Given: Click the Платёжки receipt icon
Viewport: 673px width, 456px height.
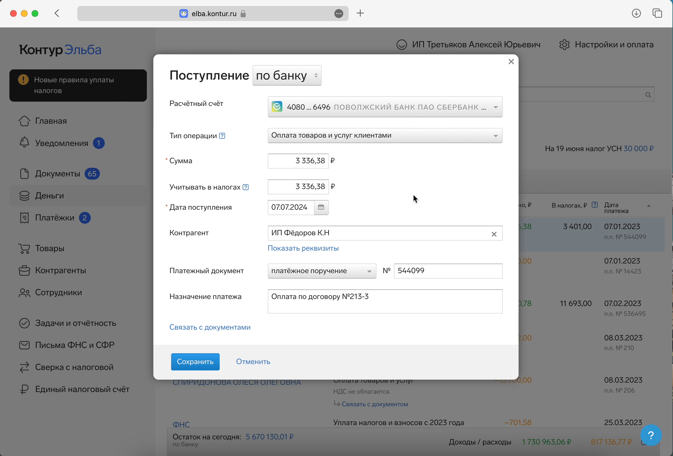Looking at the screenshot, I should click(24, 218).
